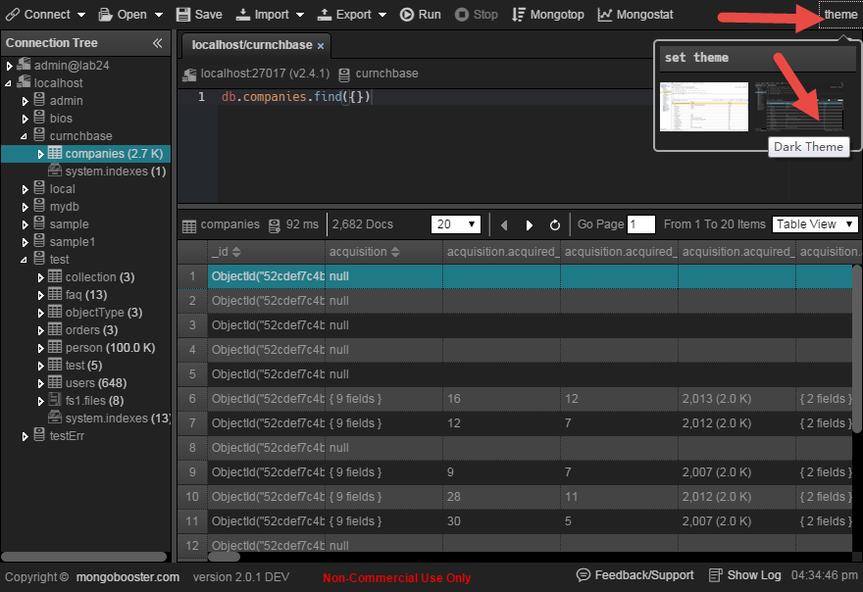
Task: Open Mongostat from the toolbar
Action: (x=635, y=15)
